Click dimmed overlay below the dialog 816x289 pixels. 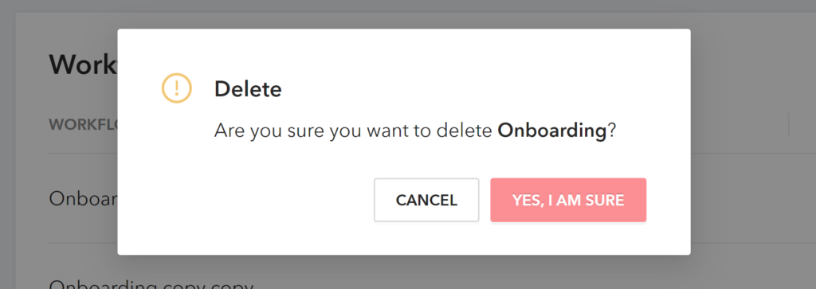[x=404, y=271]
